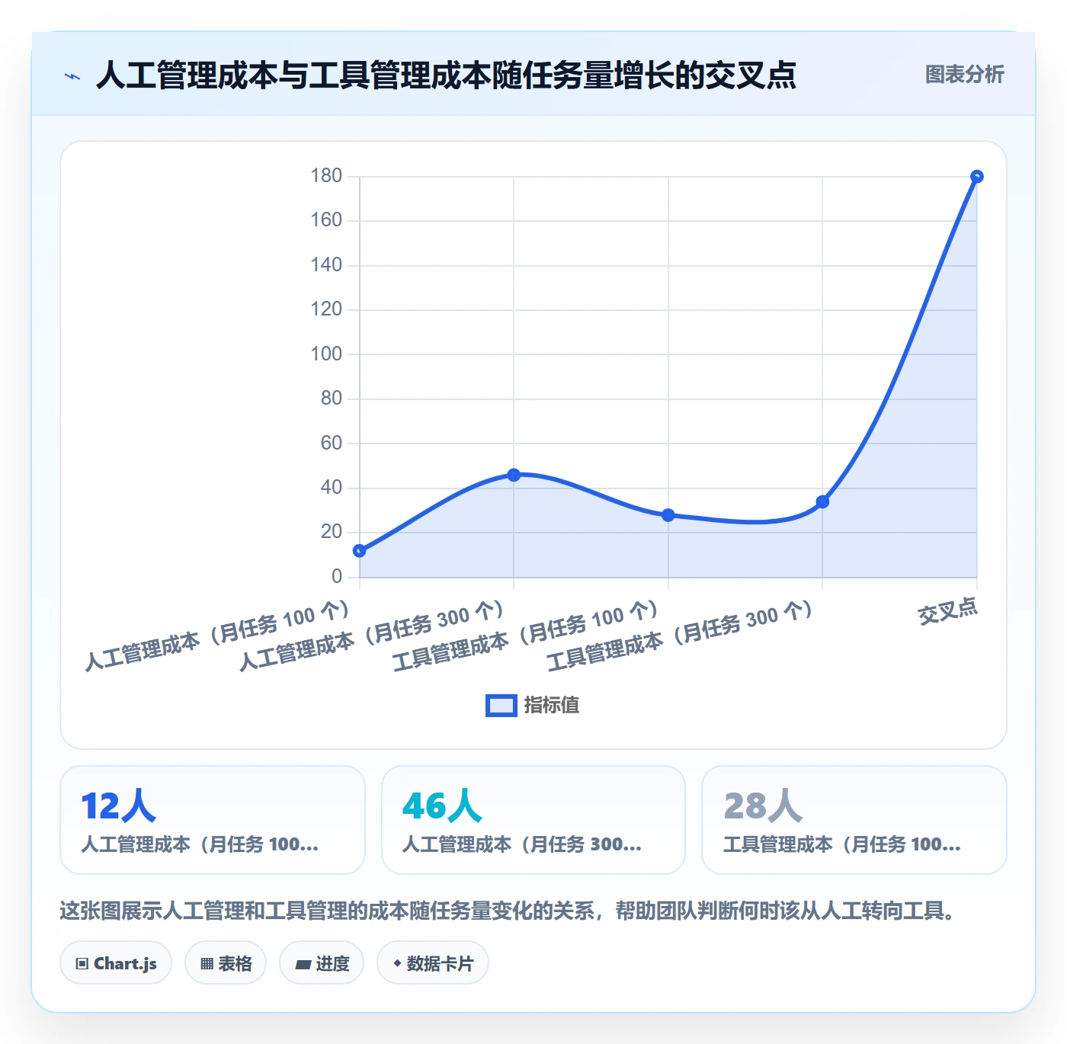Click the 60 y-axis value
The image size is (1067, 1044).
332,443
